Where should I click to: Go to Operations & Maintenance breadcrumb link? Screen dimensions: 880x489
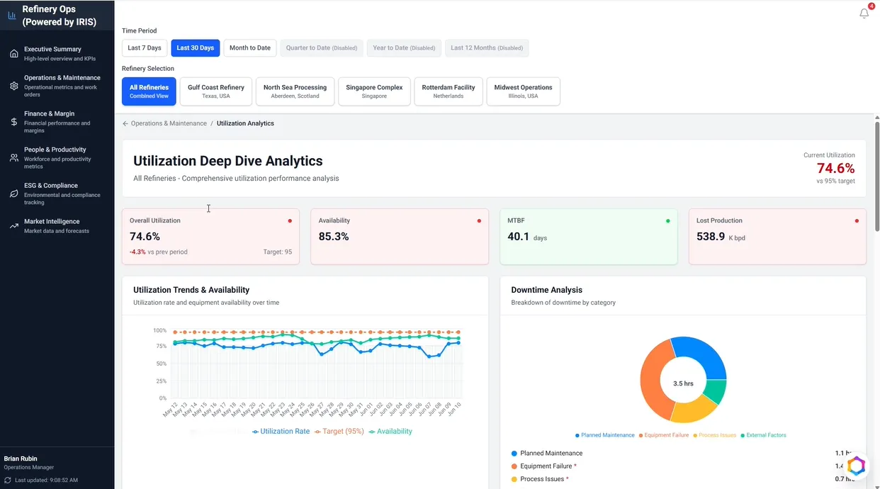(x=169, y=123)
